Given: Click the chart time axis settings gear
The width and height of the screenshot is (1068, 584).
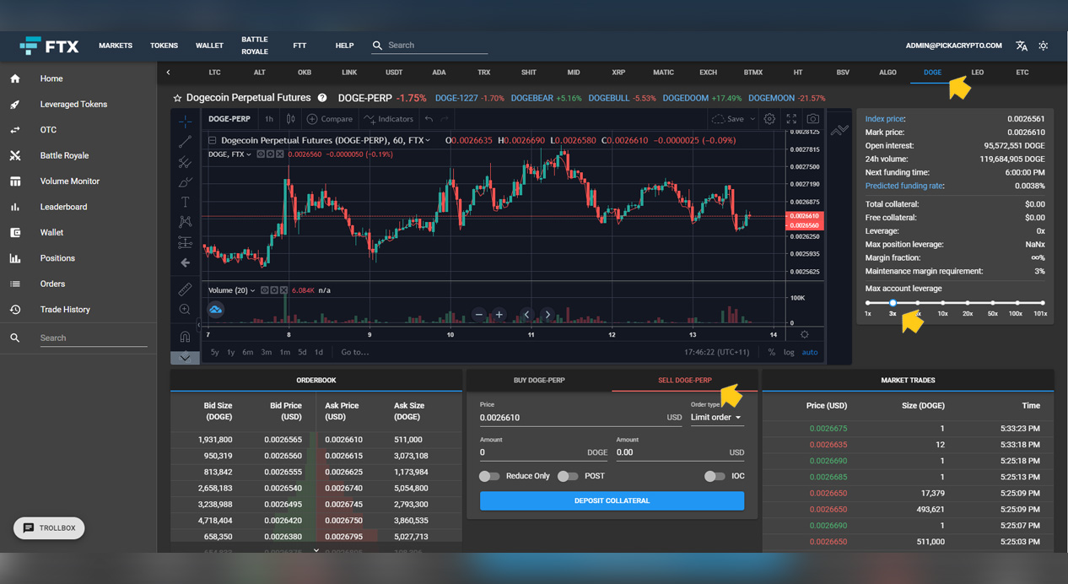Looking at the screenshot, I should click(x=804, y=334).
